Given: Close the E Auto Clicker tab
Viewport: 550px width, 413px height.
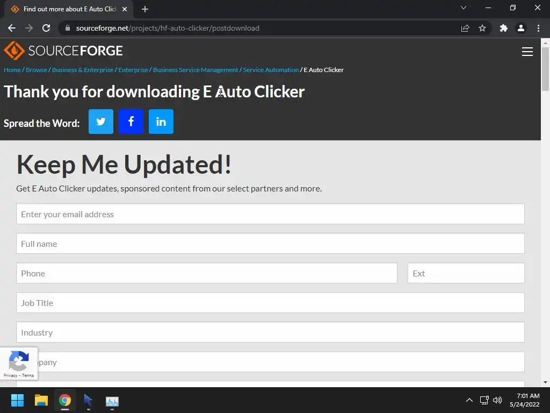Looking at the screenshot, I should point(125,9).
